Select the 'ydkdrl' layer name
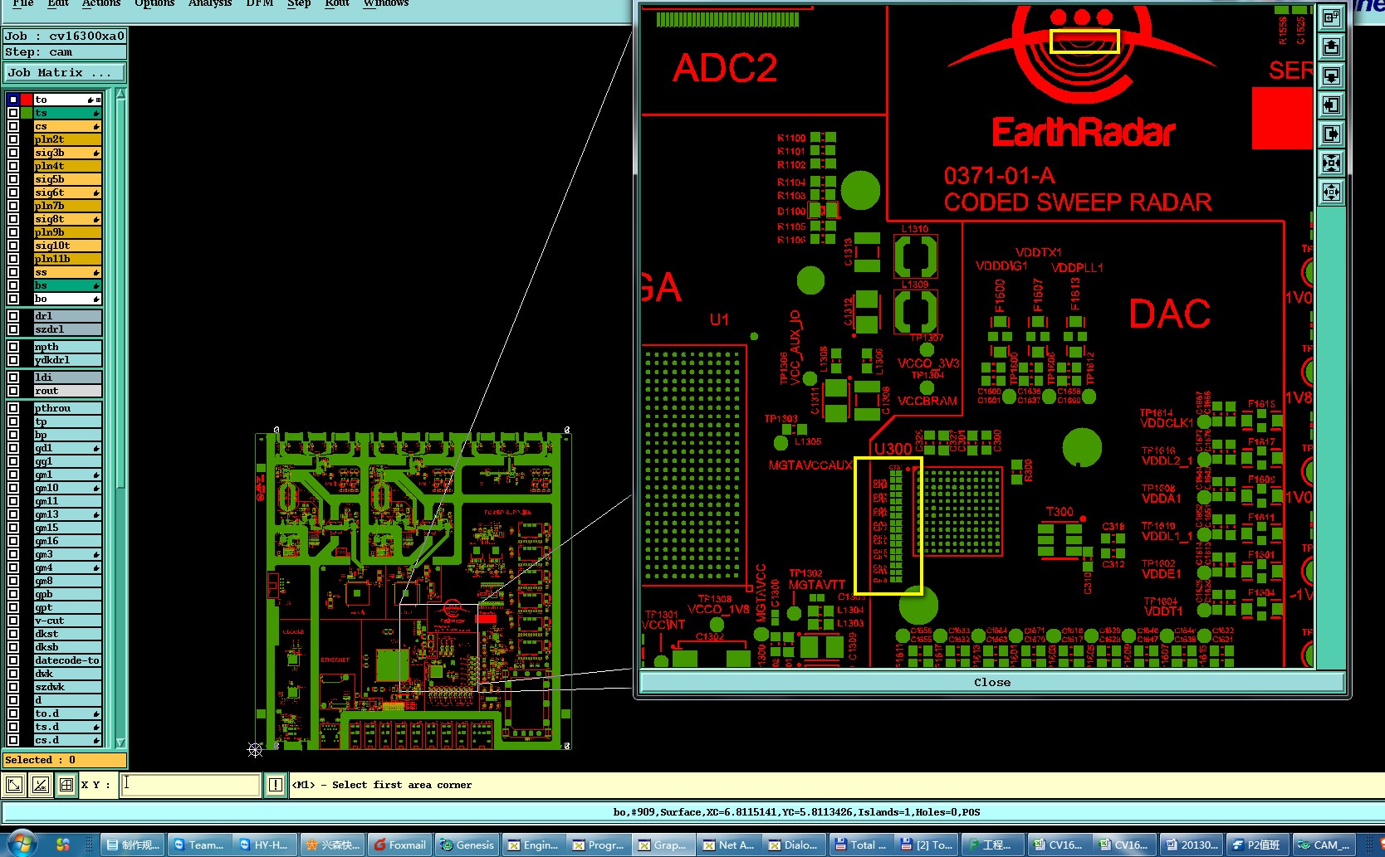Screen dimensions: 1385x857 point(67,360)
